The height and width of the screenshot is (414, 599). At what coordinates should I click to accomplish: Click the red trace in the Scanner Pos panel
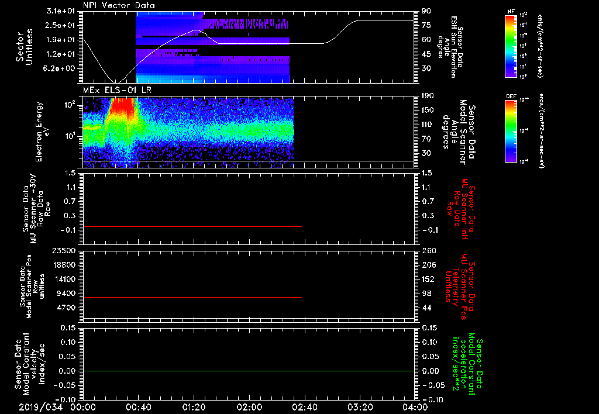[192, 297]
